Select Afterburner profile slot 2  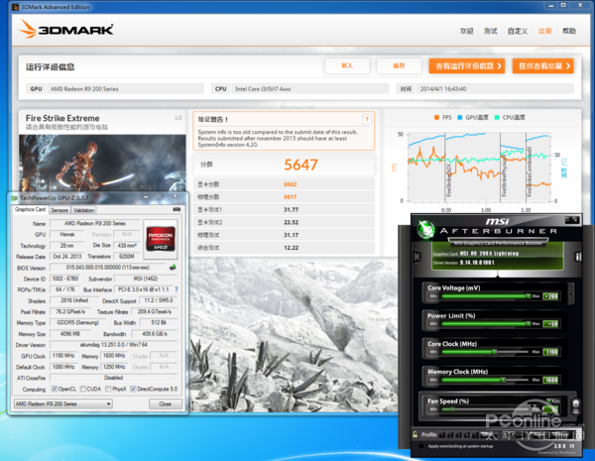(450, 435)
